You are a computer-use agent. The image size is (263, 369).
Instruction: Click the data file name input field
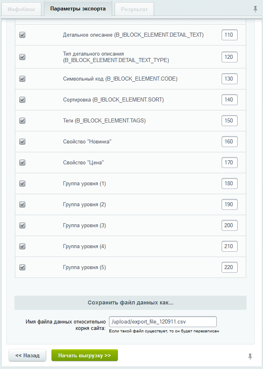click(x=162, y=321)
